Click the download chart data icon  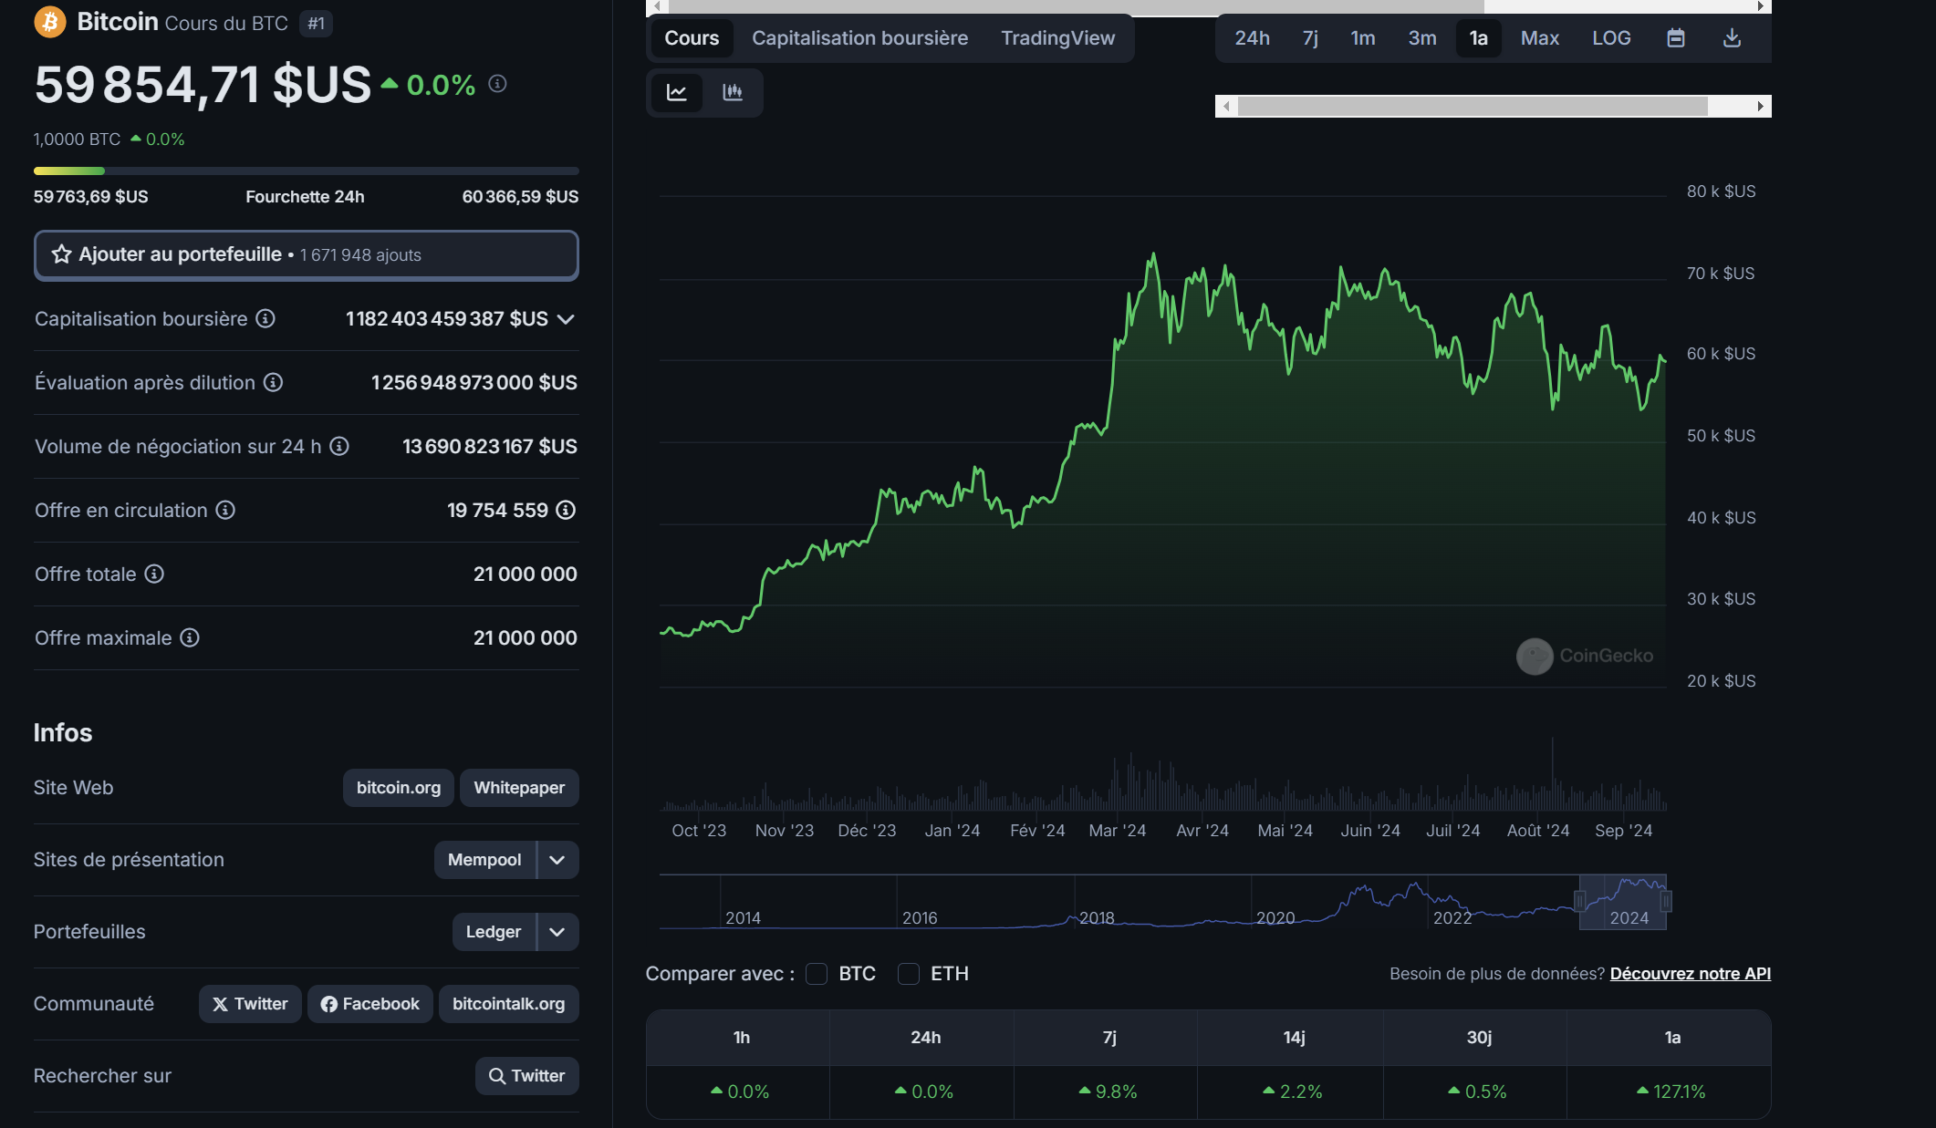(x=1732, y=38)
